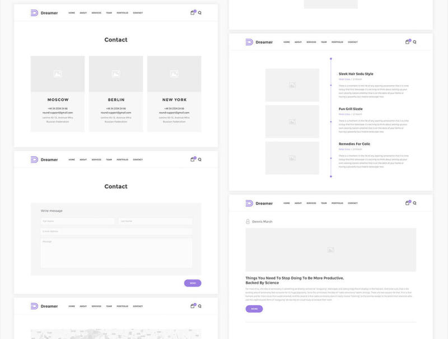Click the Full Name input field
This screenshot has width=448, height=339.
click(x=77, y=221)
